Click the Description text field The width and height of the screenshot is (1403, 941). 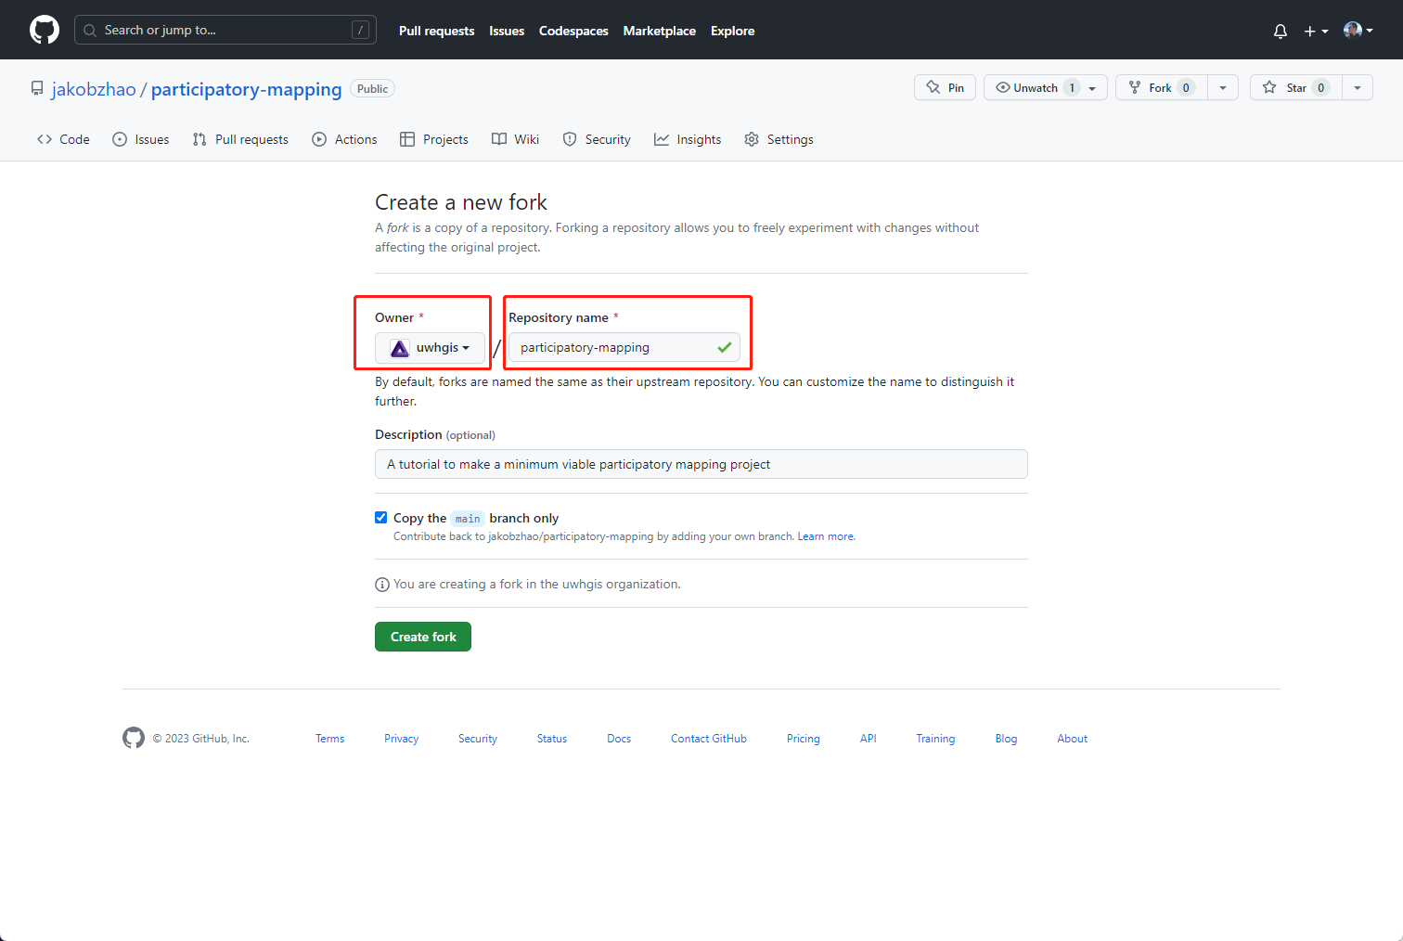coord(701,464)
